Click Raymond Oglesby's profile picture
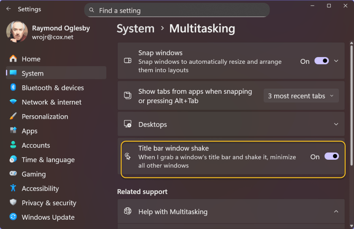The image size is (354, 229). (17, 33)
